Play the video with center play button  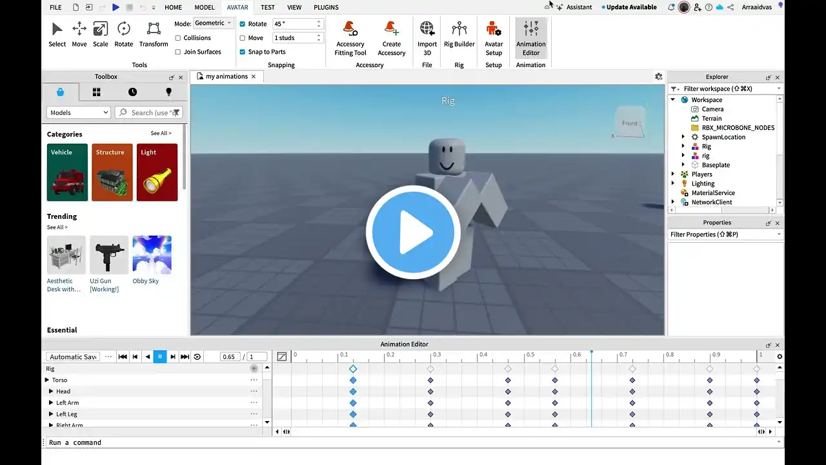coord(413,232)
